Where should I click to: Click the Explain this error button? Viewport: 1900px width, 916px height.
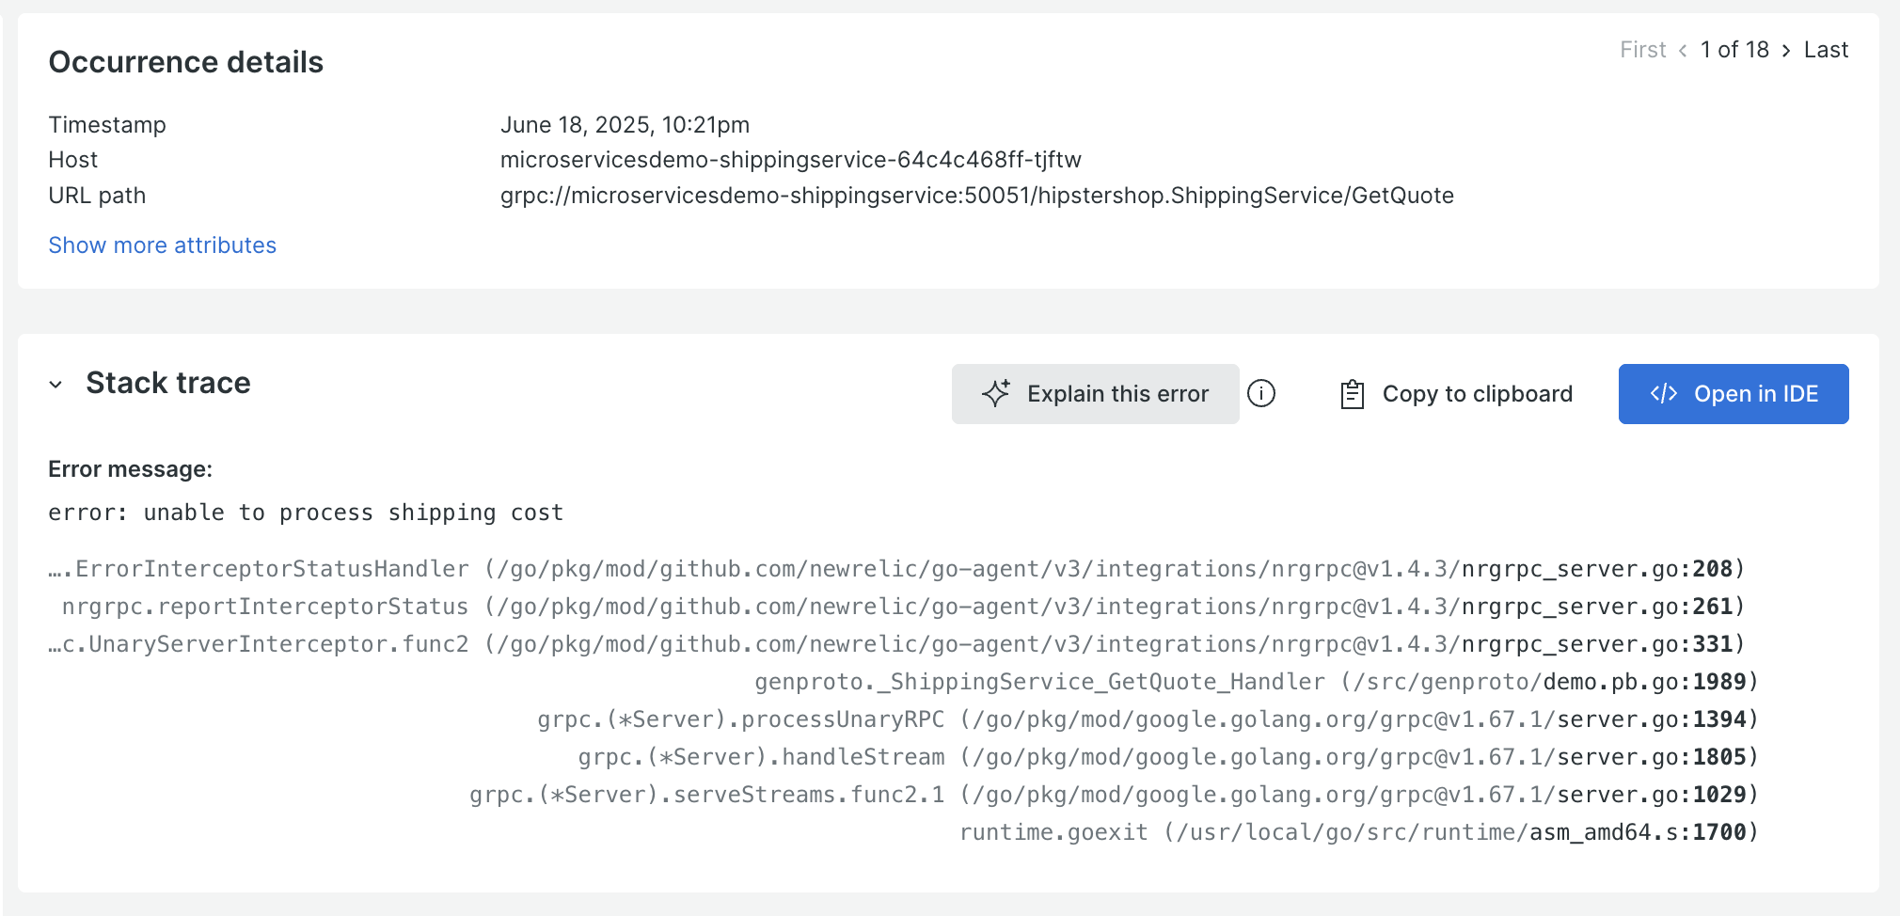1095,393
